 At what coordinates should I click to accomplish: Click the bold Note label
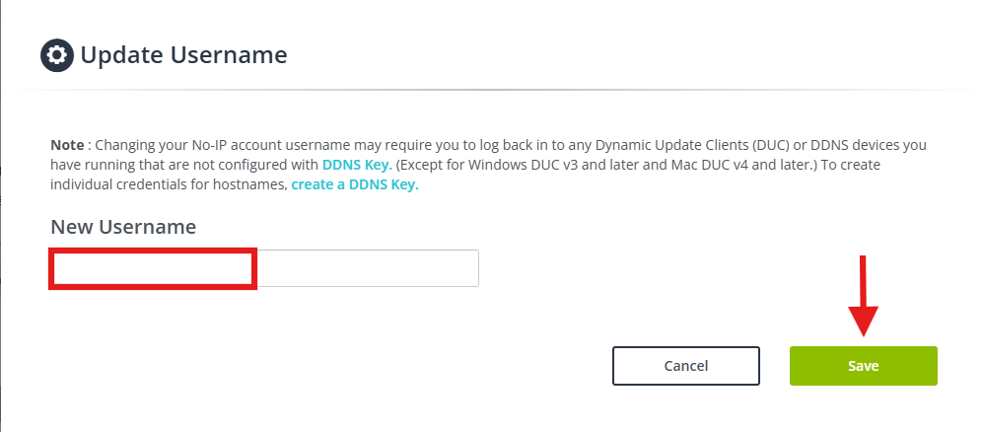[x=69, y=144]
